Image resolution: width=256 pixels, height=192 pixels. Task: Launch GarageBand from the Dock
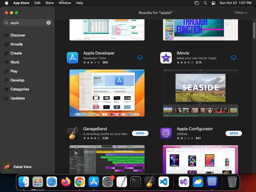[x=150, y=181]
